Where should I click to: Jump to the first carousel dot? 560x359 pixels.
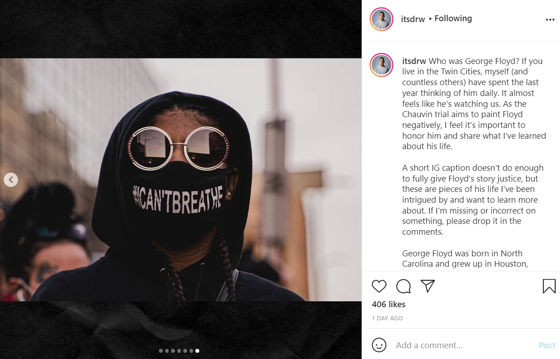point(161,351)
